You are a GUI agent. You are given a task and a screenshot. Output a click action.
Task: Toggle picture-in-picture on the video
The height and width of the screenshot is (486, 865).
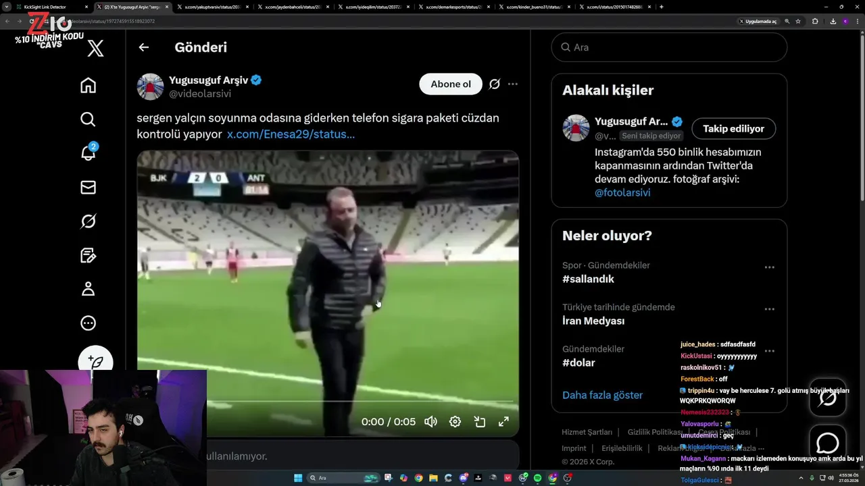[480, 422]
